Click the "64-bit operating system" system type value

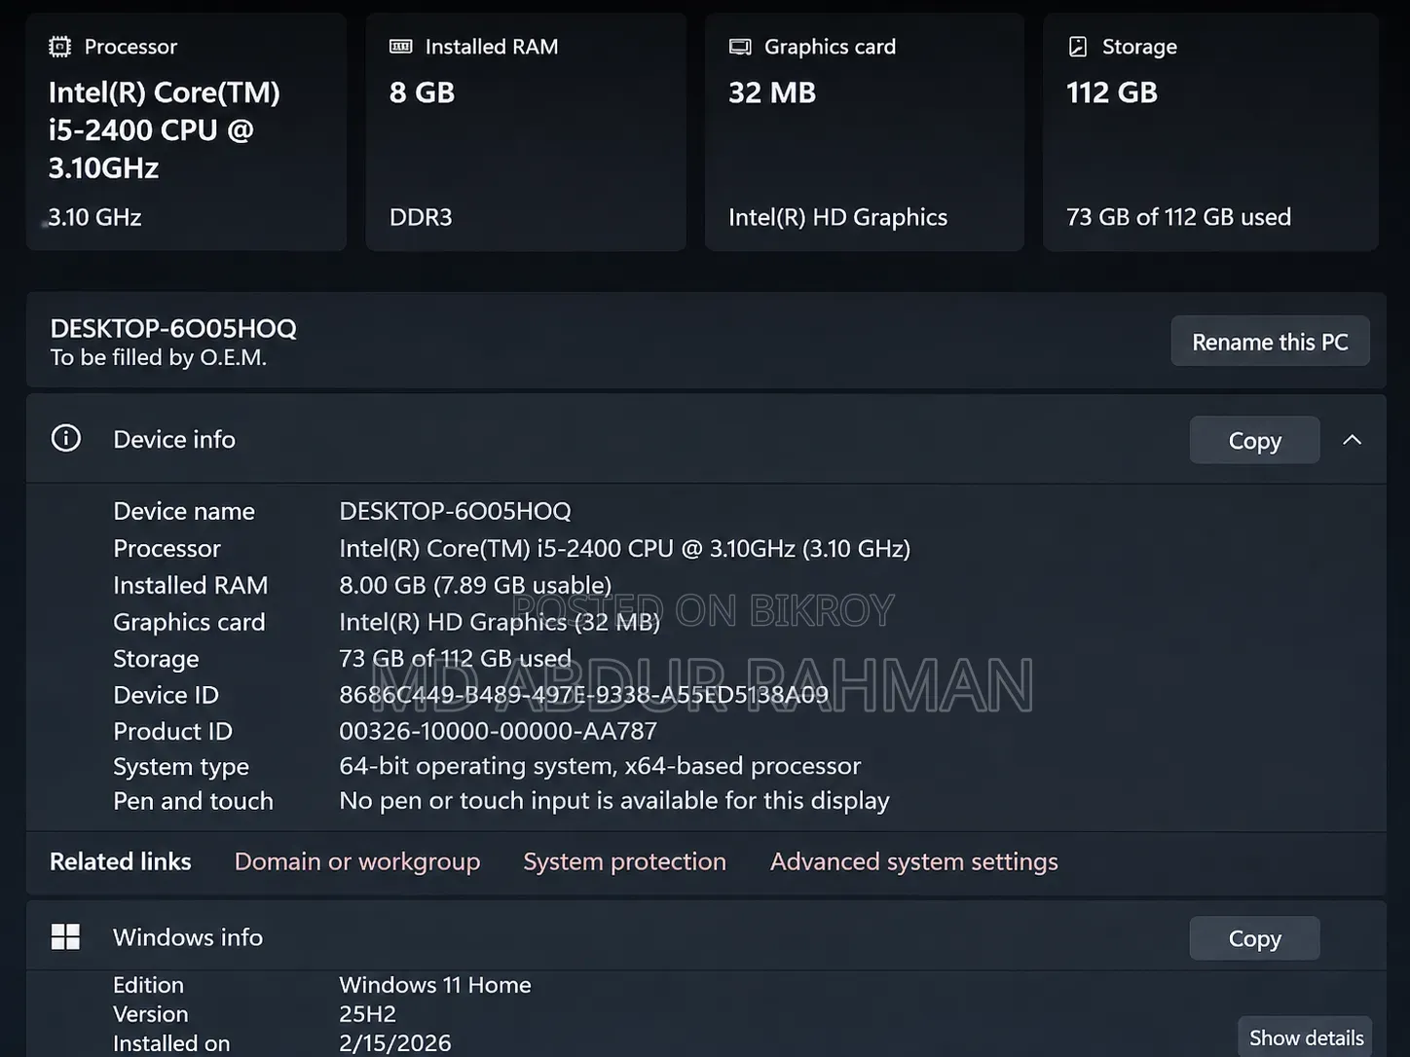point(600,766)
